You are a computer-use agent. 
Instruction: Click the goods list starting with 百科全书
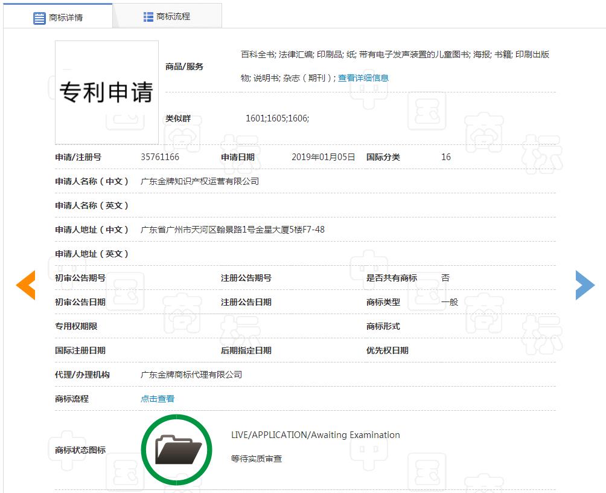point(395,55)
